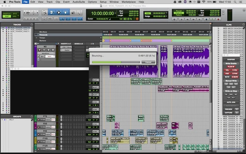Viewport: 246px width, 154px height.
Task: Click the Wi-Fi icon in menu bar
Action: pyautogui.click(x=204, y=2)
